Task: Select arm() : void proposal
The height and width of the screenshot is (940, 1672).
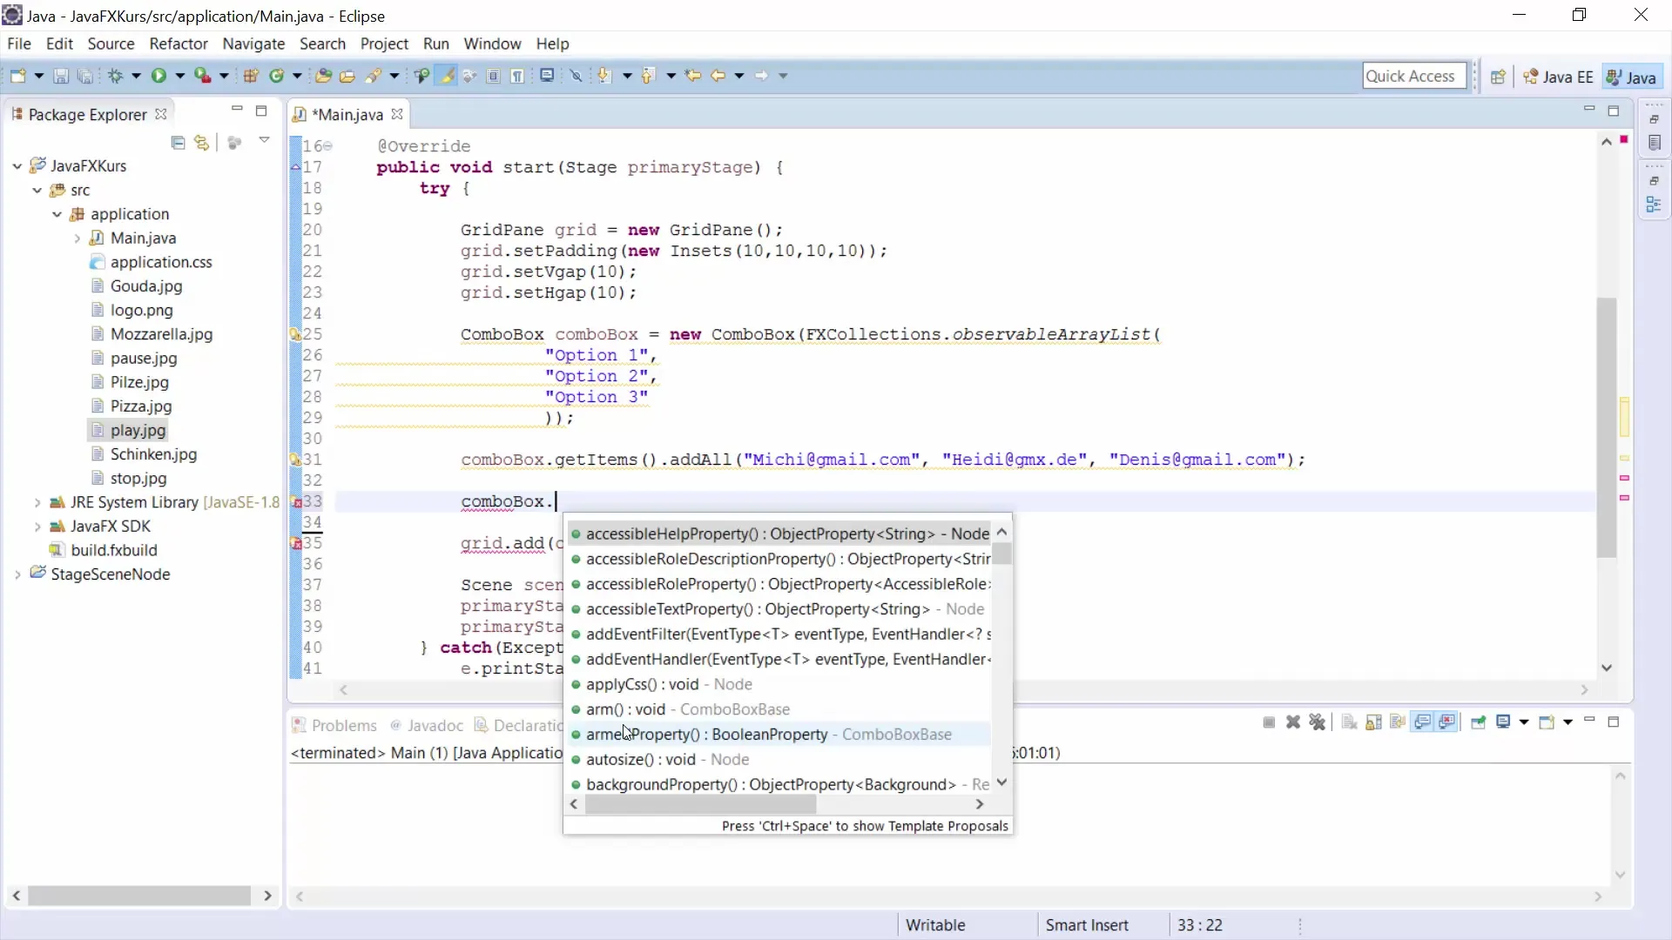Action: coord(780,710)
